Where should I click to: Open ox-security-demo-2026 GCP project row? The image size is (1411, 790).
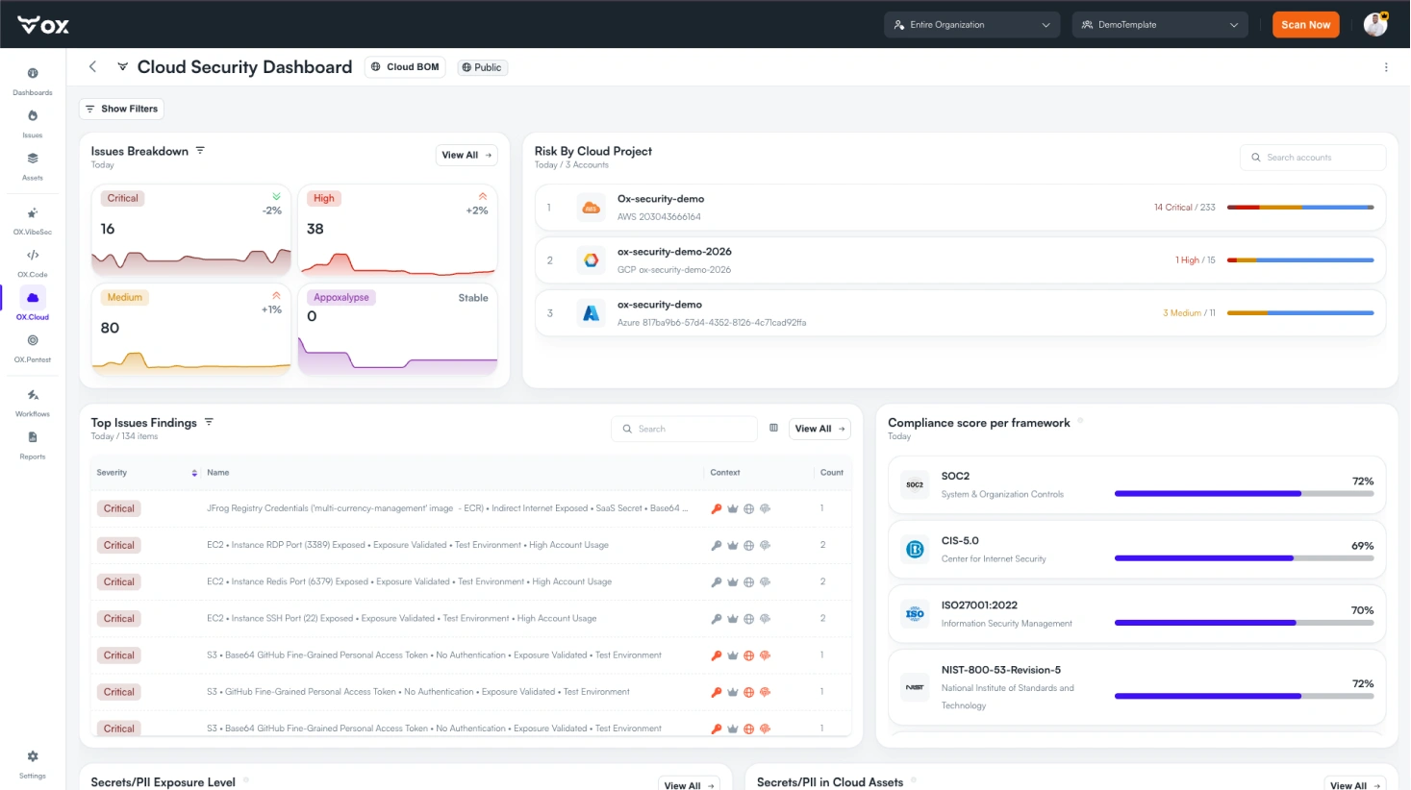(x=960, y=260)
